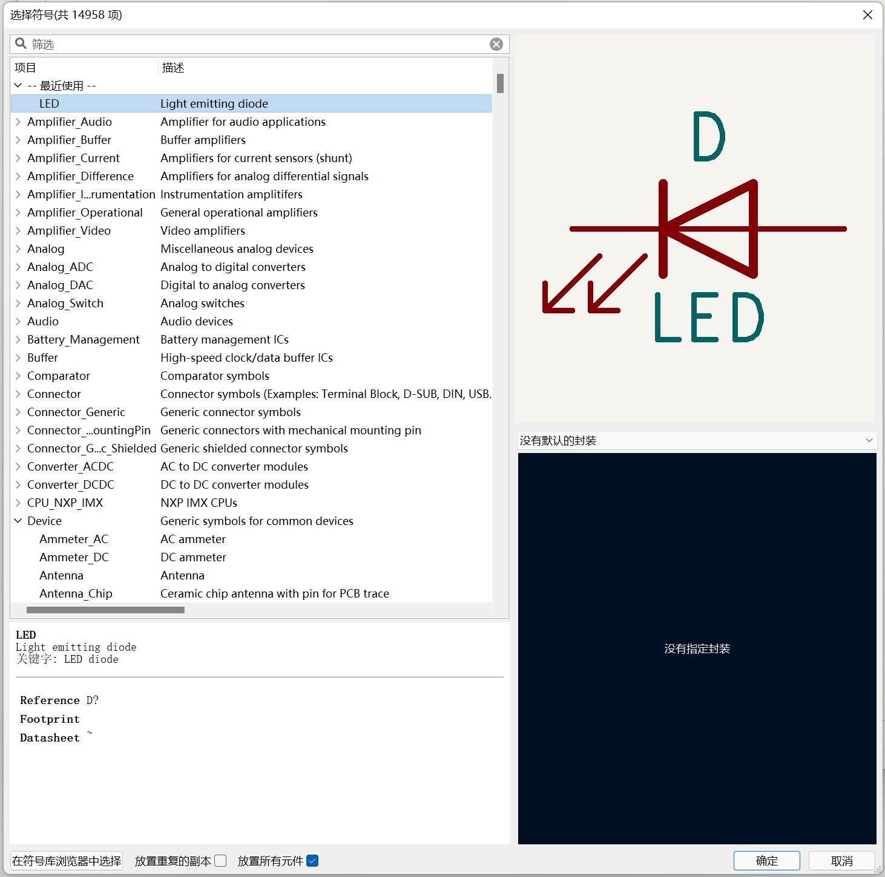885x877 pixels.
Task: Clear the filter text with the X icon
Action: point(496,44)
